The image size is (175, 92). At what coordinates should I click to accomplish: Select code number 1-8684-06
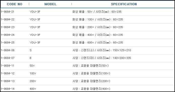8,50
